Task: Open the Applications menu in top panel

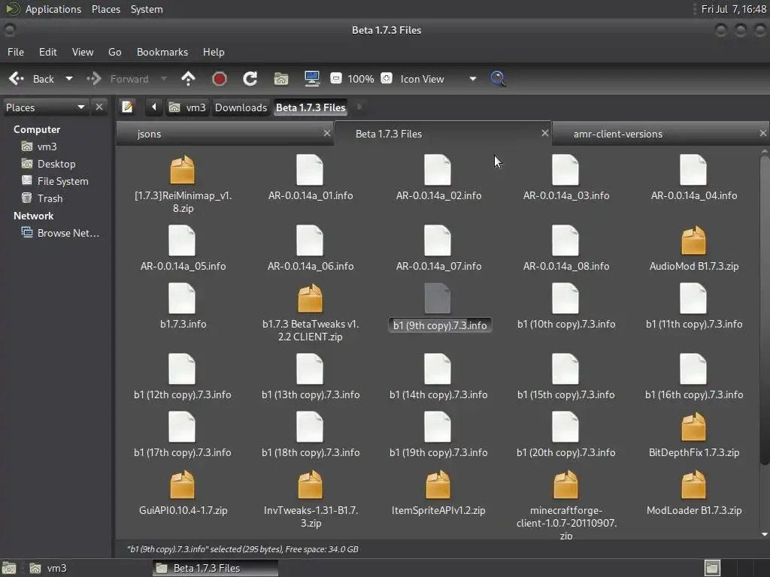Action: click(53, 9)
